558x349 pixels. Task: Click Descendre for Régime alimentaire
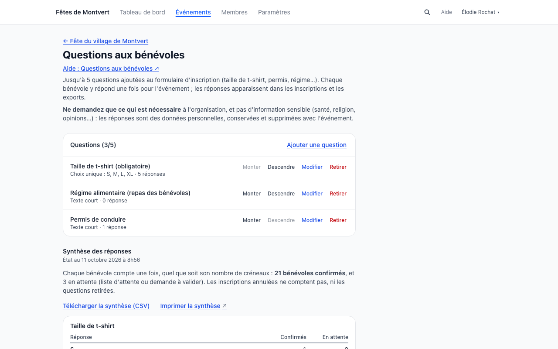click(281, 194)
